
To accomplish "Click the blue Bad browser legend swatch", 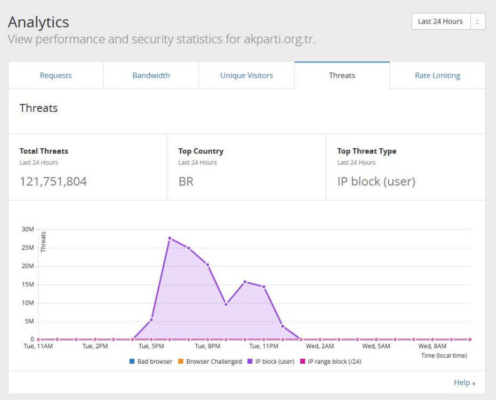I will click(132, 362).
